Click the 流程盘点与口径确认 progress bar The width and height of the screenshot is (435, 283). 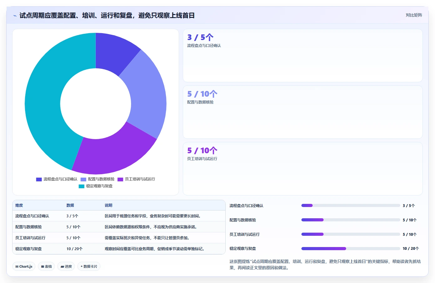(x=351, y=205)
